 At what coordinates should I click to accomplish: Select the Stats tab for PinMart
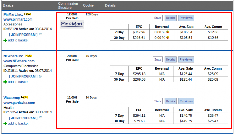[158, 18]
